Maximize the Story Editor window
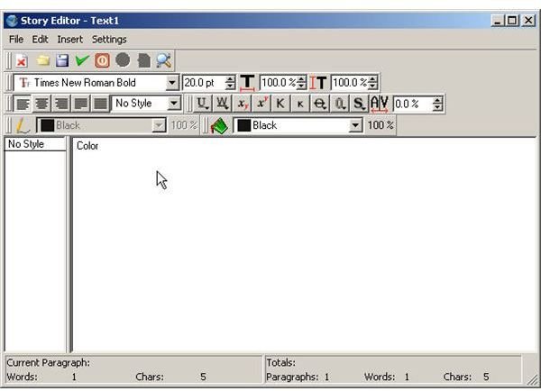Viewport: 541px width, 391px height. [512, 21]
